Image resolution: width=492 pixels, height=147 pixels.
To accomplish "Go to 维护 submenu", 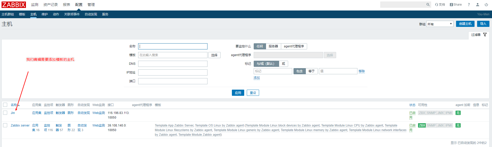I will tap(45, 14).
